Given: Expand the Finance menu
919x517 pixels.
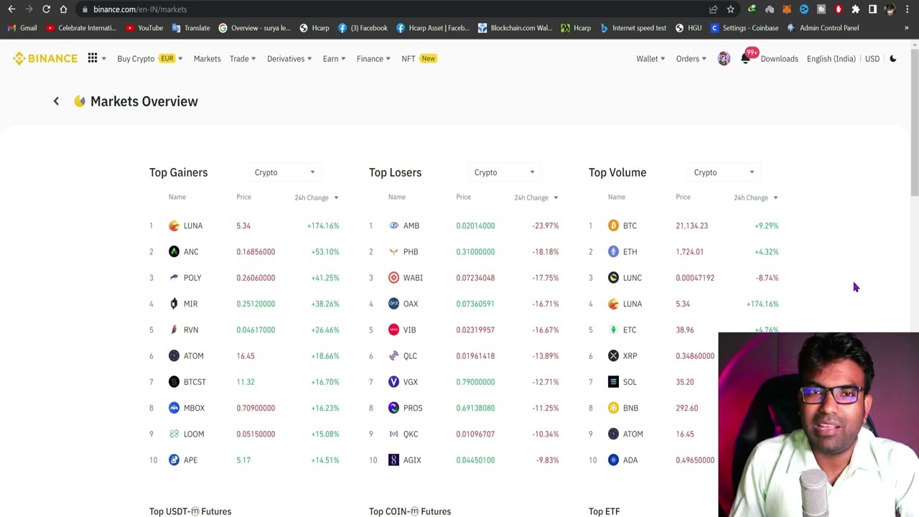Looking at the screenshot, I should tap(373, 59).
